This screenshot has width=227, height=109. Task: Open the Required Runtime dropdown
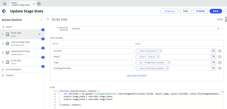[x=146, y=29]
